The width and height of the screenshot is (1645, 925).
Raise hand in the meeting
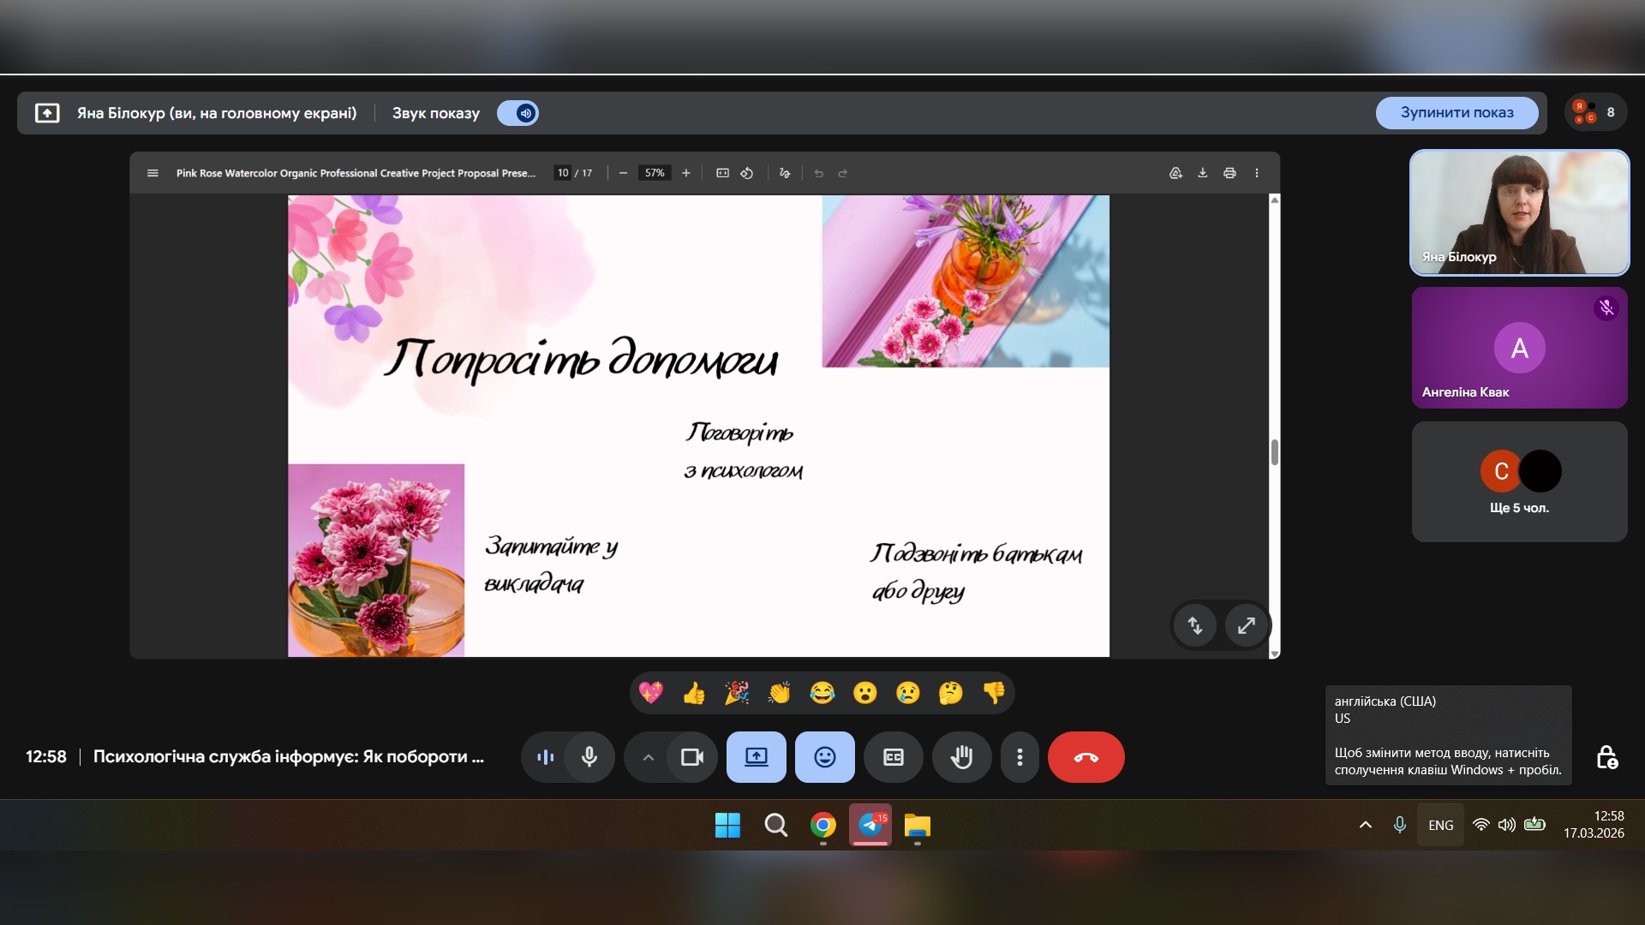(x=961, y=757)
